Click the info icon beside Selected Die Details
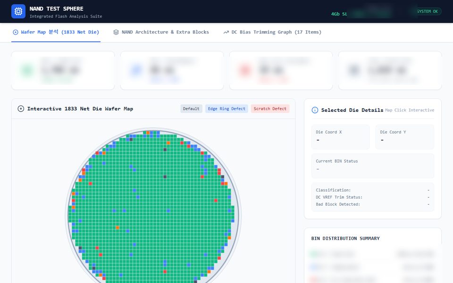 pos(315,110)
